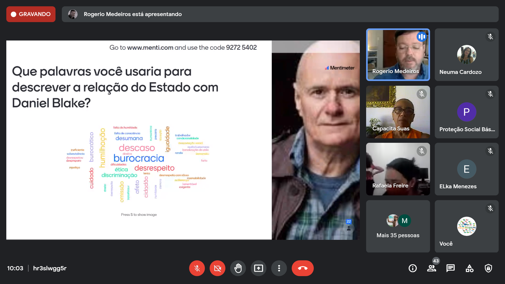Open the activities shapes icon
Screen dimensions: 505x284
[x=469, y=268]
